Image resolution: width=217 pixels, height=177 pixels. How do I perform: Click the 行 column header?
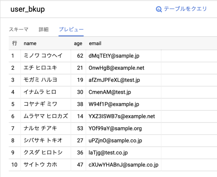[15, 43]
